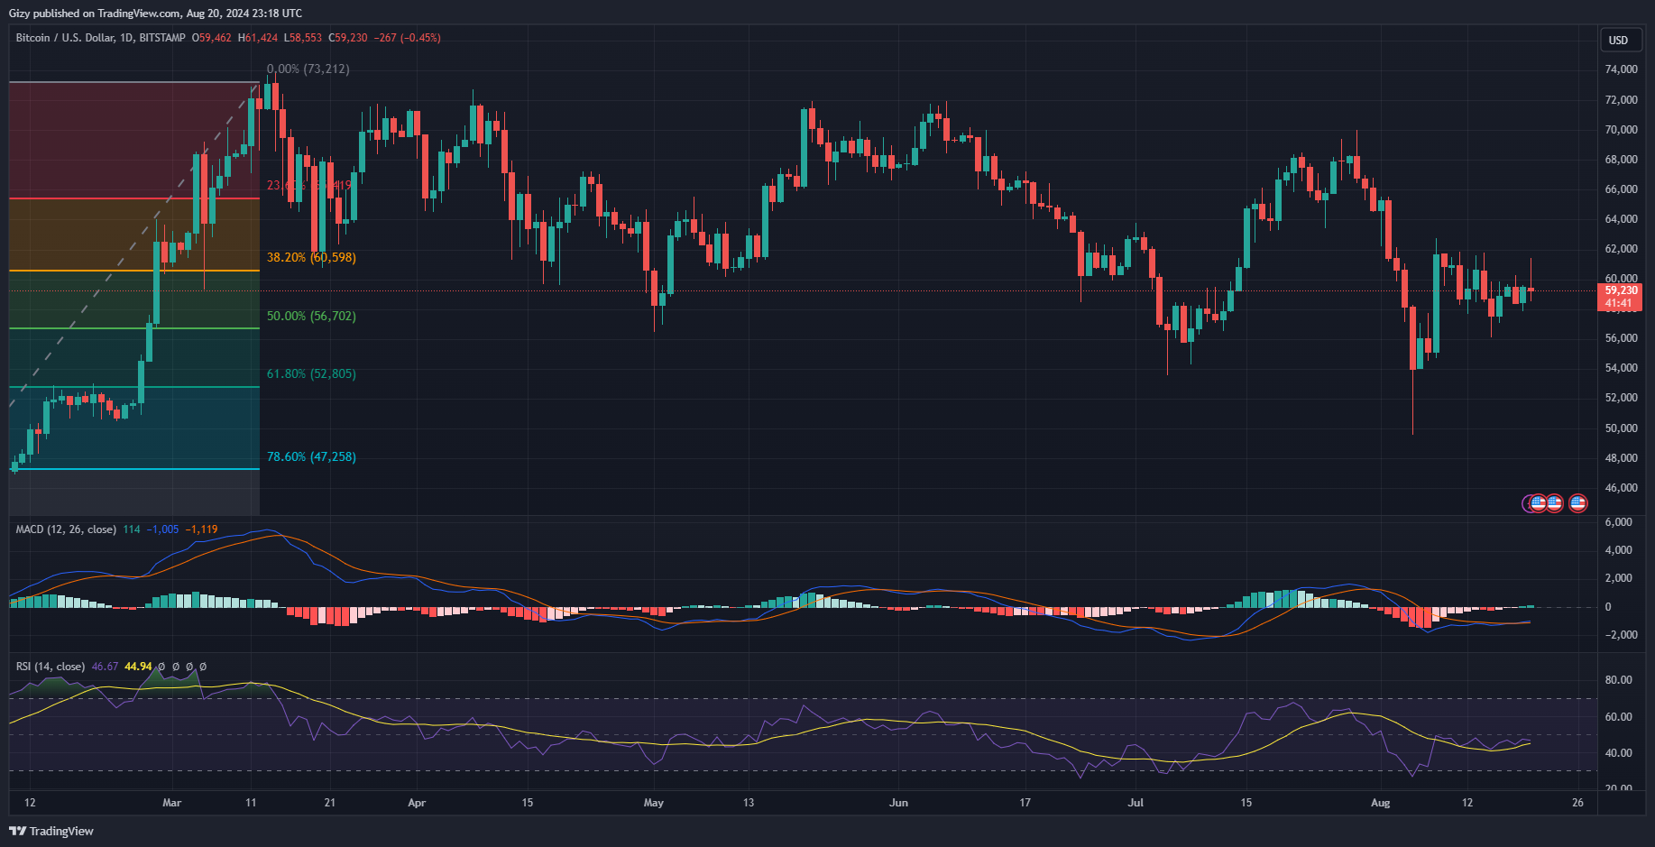Click the Apr date label on time axis
The height and width of the screenshot is (847, 1655).
[416, 803]
